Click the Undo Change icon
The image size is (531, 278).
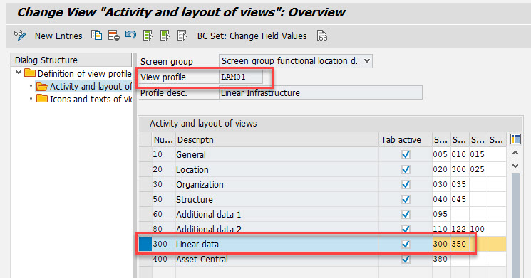pos(130,35)
